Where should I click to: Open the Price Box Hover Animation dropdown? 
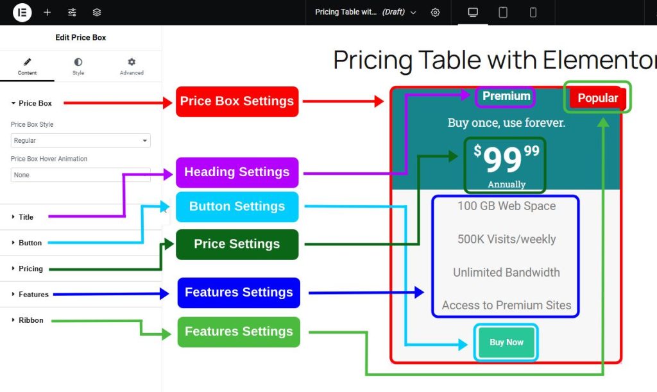click(80, 174)
